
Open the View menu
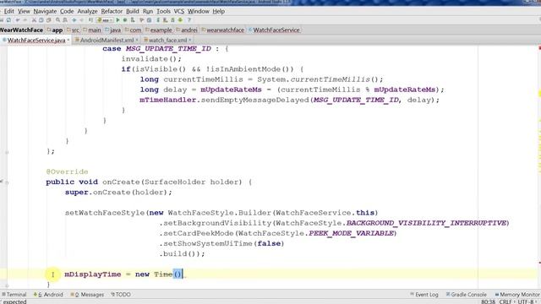point(24,11)
